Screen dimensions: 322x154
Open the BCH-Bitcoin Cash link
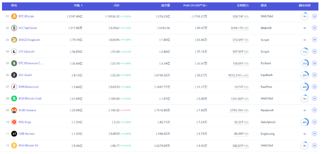[x=30, y=98]
